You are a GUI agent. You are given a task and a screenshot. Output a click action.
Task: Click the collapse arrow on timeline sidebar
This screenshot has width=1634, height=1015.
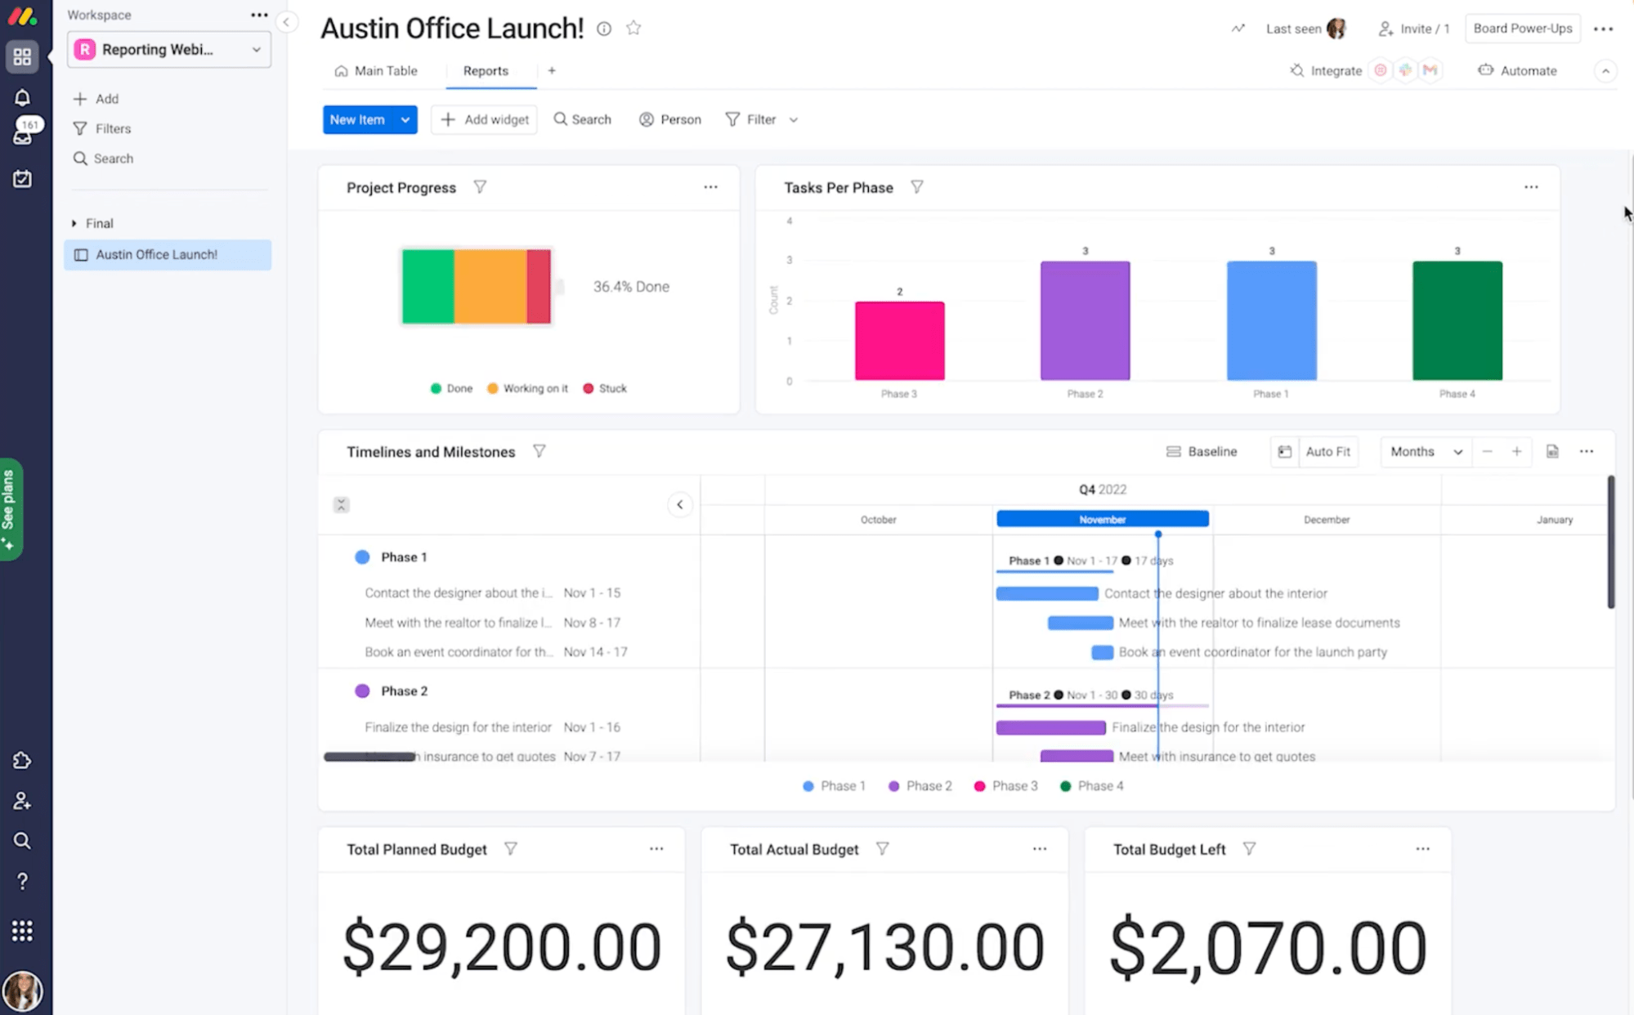[x=679, y=504]
